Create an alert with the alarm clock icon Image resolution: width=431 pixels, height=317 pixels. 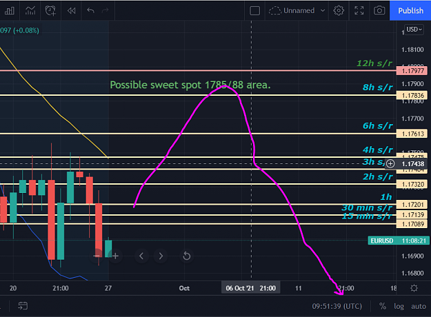[x=50, y=11]
